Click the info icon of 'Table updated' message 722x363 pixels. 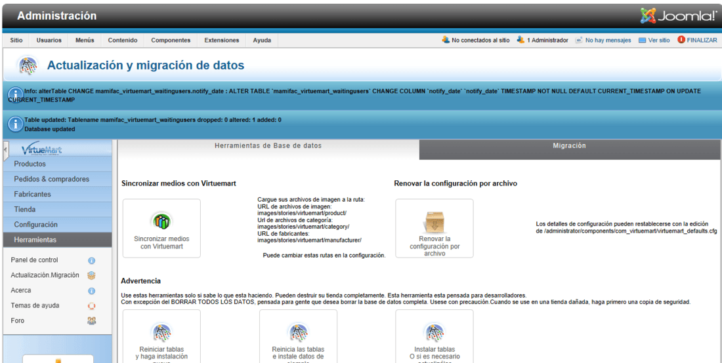(16, 124)
